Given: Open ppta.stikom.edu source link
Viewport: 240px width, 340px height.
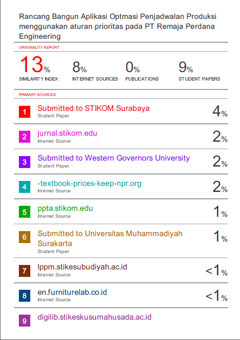Looking at the screenshot, I should (x=65, y=208).
